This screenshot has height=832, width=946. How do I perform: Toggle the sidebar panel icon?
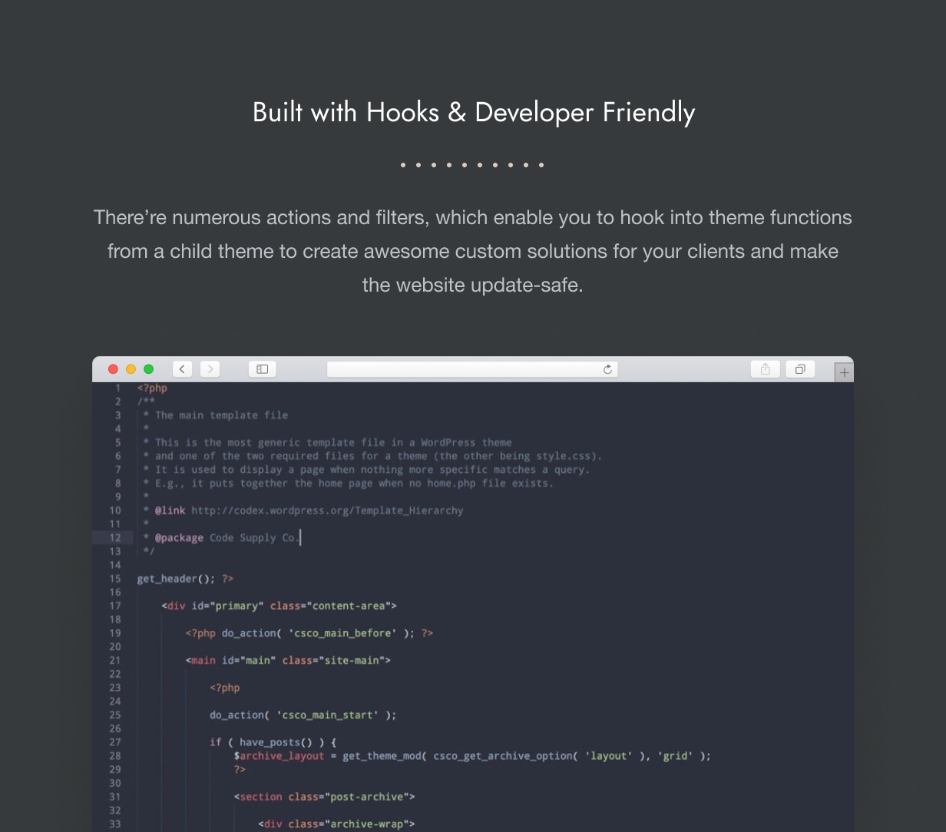pyautogui.click(x=262, y=369)
